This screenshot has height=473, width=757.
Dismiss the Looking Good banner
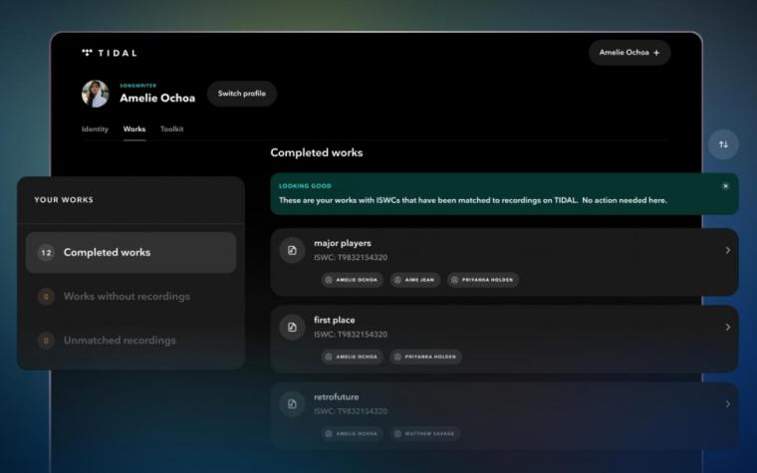725,186
